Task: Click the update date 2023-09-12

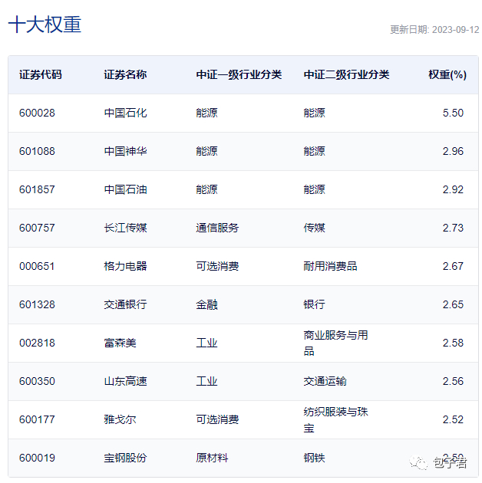Action: 455,30
